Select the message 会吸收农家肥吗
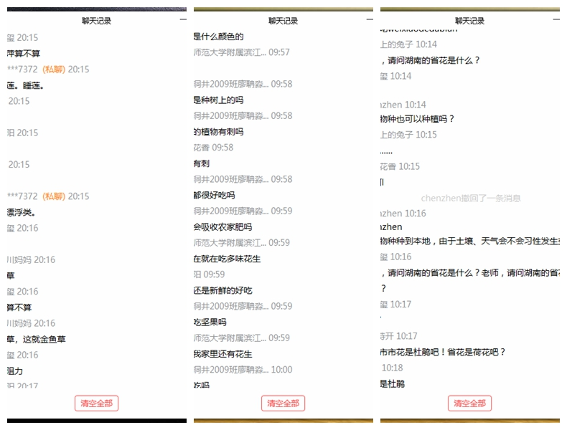The height and width of the screenshot is (430, 567). (222, 227)
